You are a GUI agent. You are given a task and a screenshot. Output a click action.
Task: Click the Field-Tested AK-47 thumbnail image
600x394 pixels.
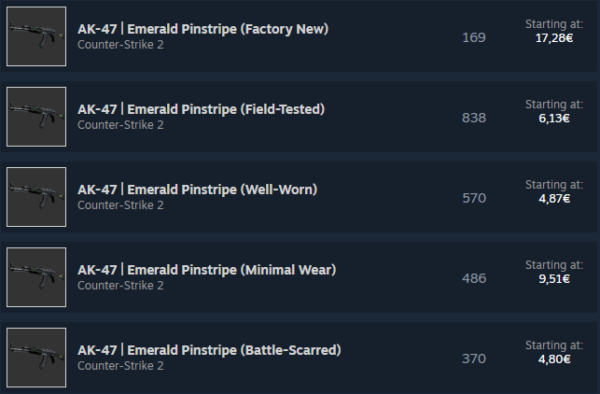(36, 117)
